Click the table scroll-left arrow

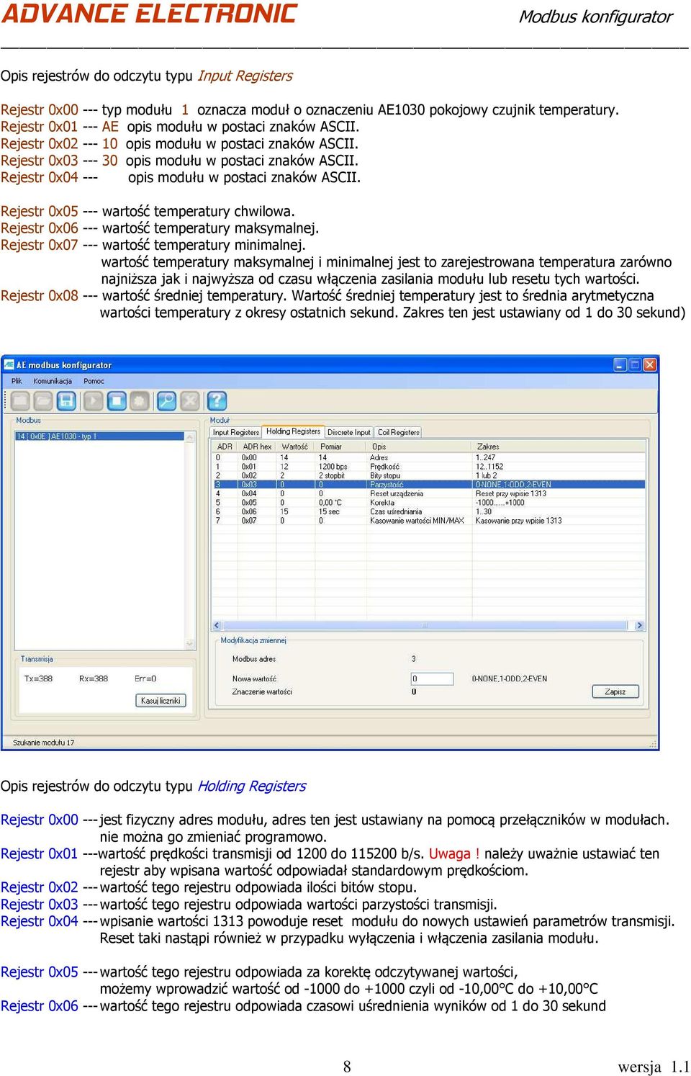click(x=218, y=625)
